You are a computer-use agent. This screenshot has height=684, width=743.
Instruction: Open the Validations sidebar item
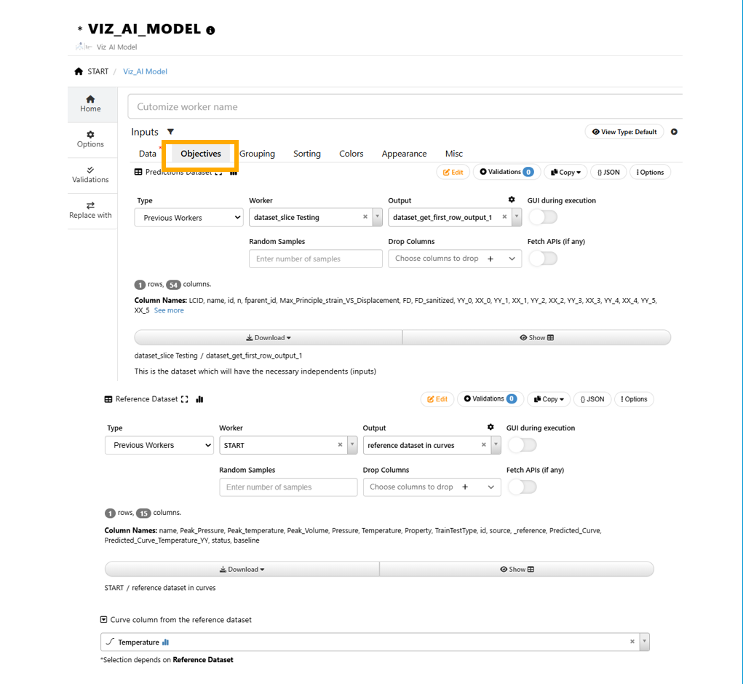(x=90, y=170)
